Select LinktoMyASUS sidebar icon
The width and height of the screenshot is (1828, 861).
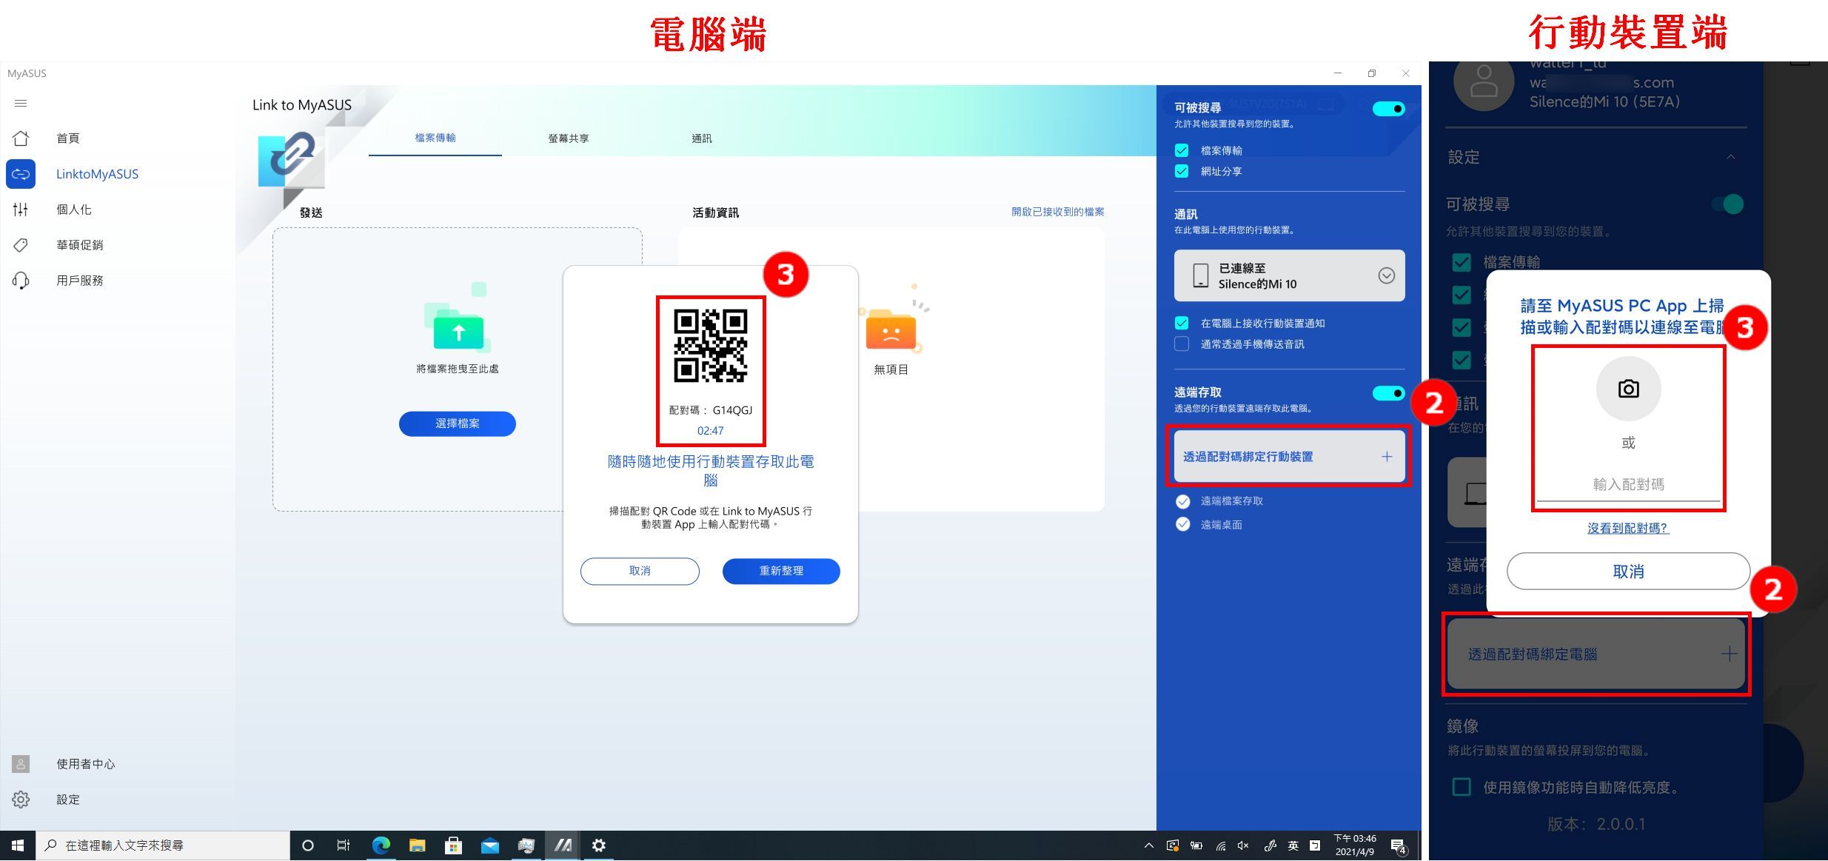click(x=21, y=174)
